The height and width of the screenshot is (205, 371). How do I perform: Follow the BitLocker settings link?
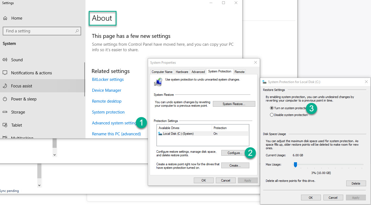click(108, 79)
